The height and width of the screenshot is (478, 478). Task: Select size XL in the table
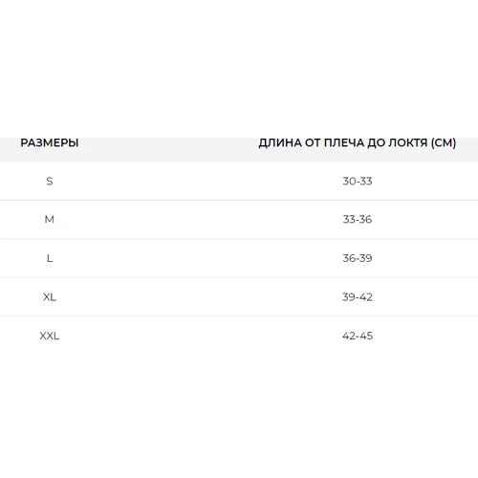pyautogui.click(x=50, y=297)
